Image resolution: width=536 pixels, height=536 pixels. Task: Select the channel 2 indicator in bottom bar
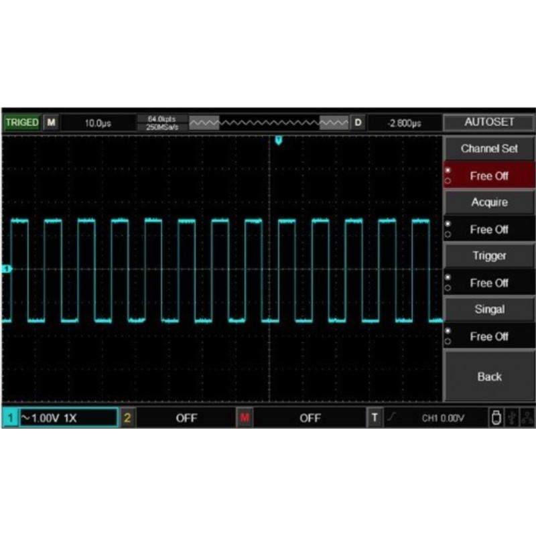click(x=127, y=417)
